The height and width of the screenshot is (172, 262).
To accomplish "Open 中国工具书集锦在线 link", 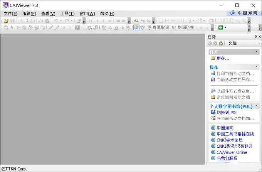I will pyautogui.click(x=235, y=134).
